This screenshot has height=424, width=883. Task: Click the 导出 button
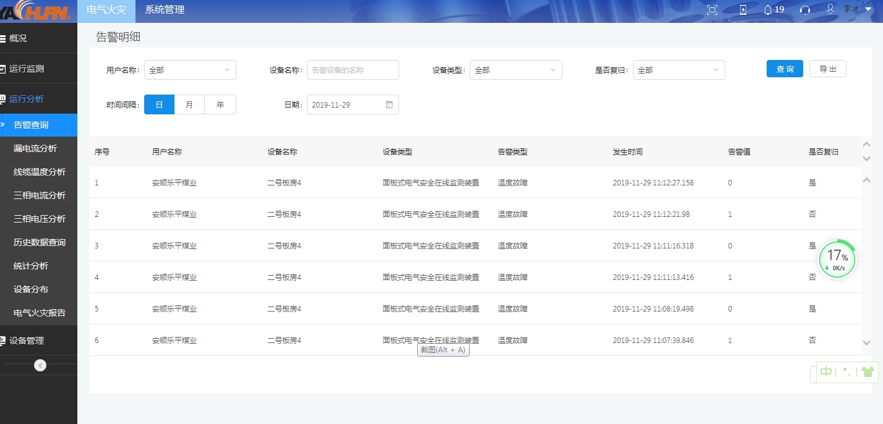(828, 69)
